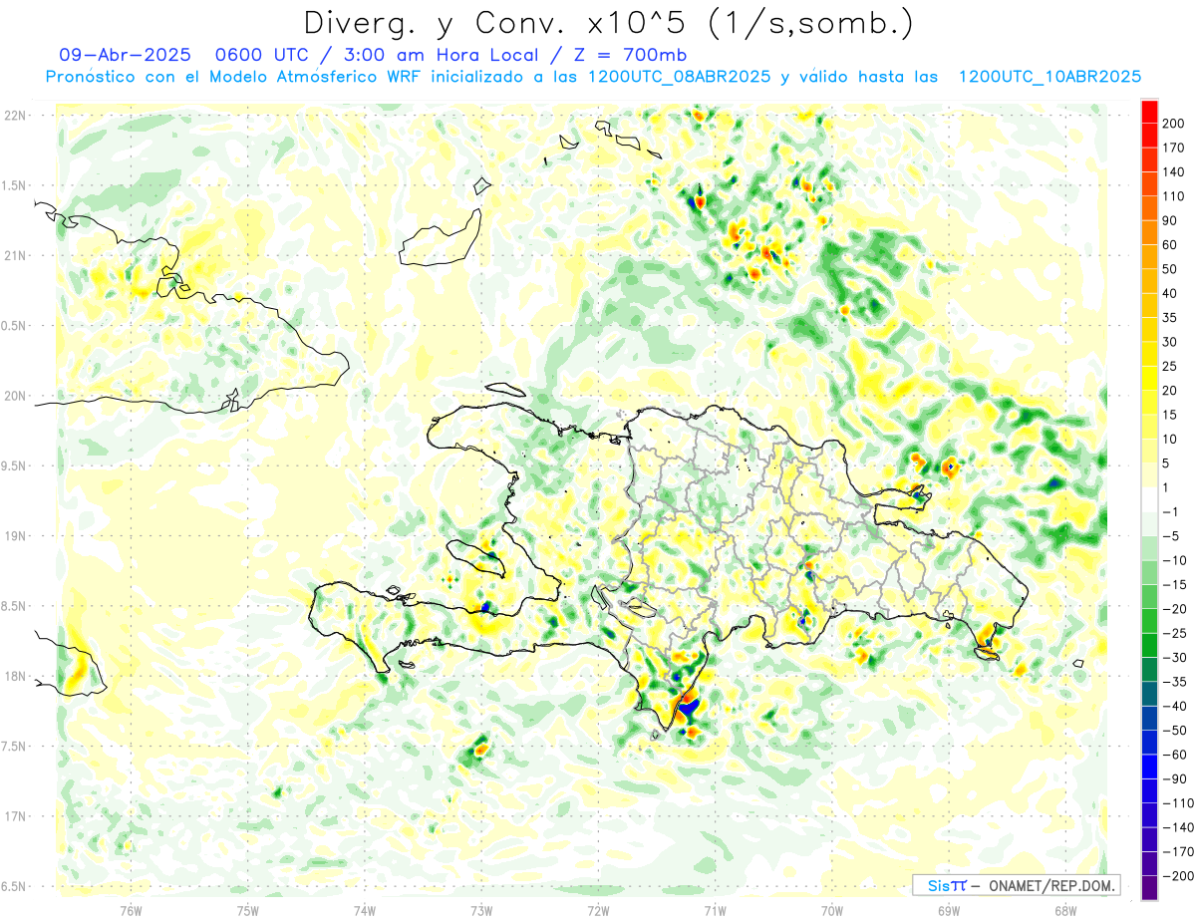Click the '18N' latitude label
Viewport: 1196px width, 924px height.
[14, 676]
